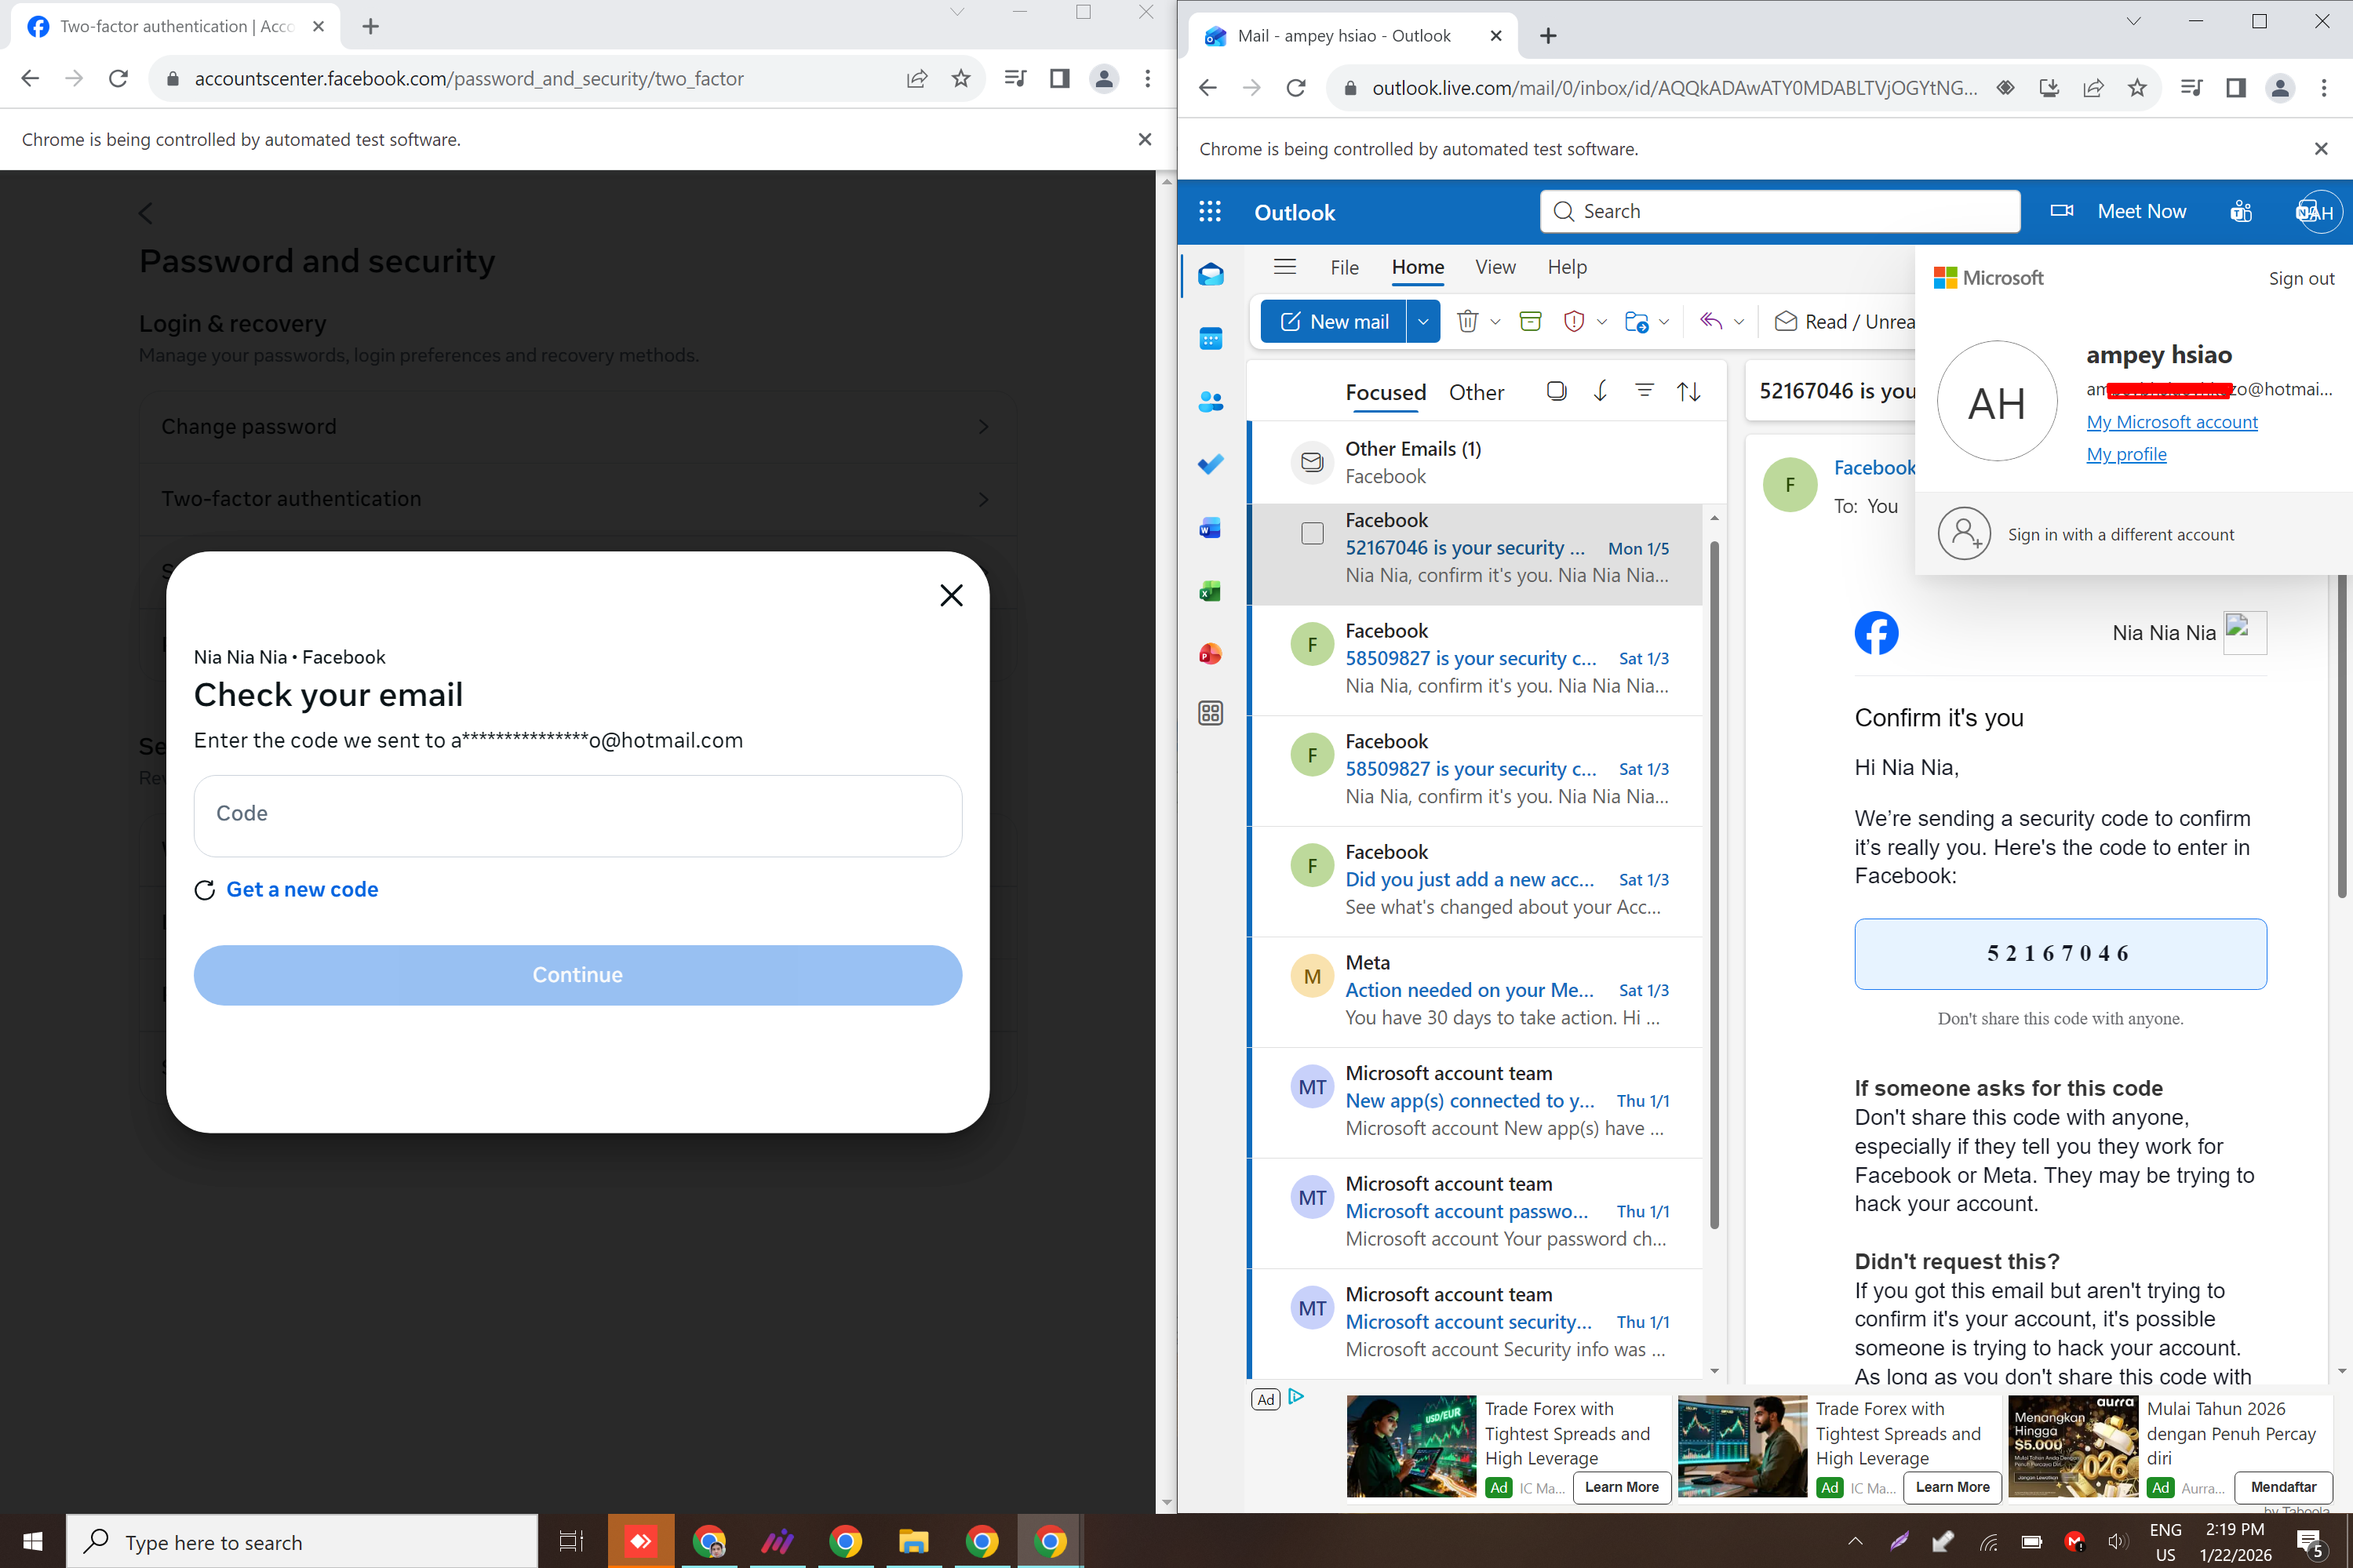The height and width of the screenshot is (1568, 2353).
Task: Open More apps icon in Outlook sidebar
Action: coord(1210,713)
